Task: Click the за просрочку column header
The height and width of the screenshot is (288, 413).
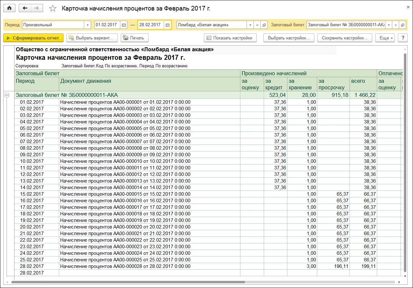Action: (333, 84)
